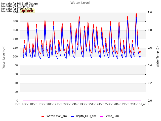161x121 pixels.
Task: Click the blue depth_CTD_cm legend swatch
Action: point(72,116)
